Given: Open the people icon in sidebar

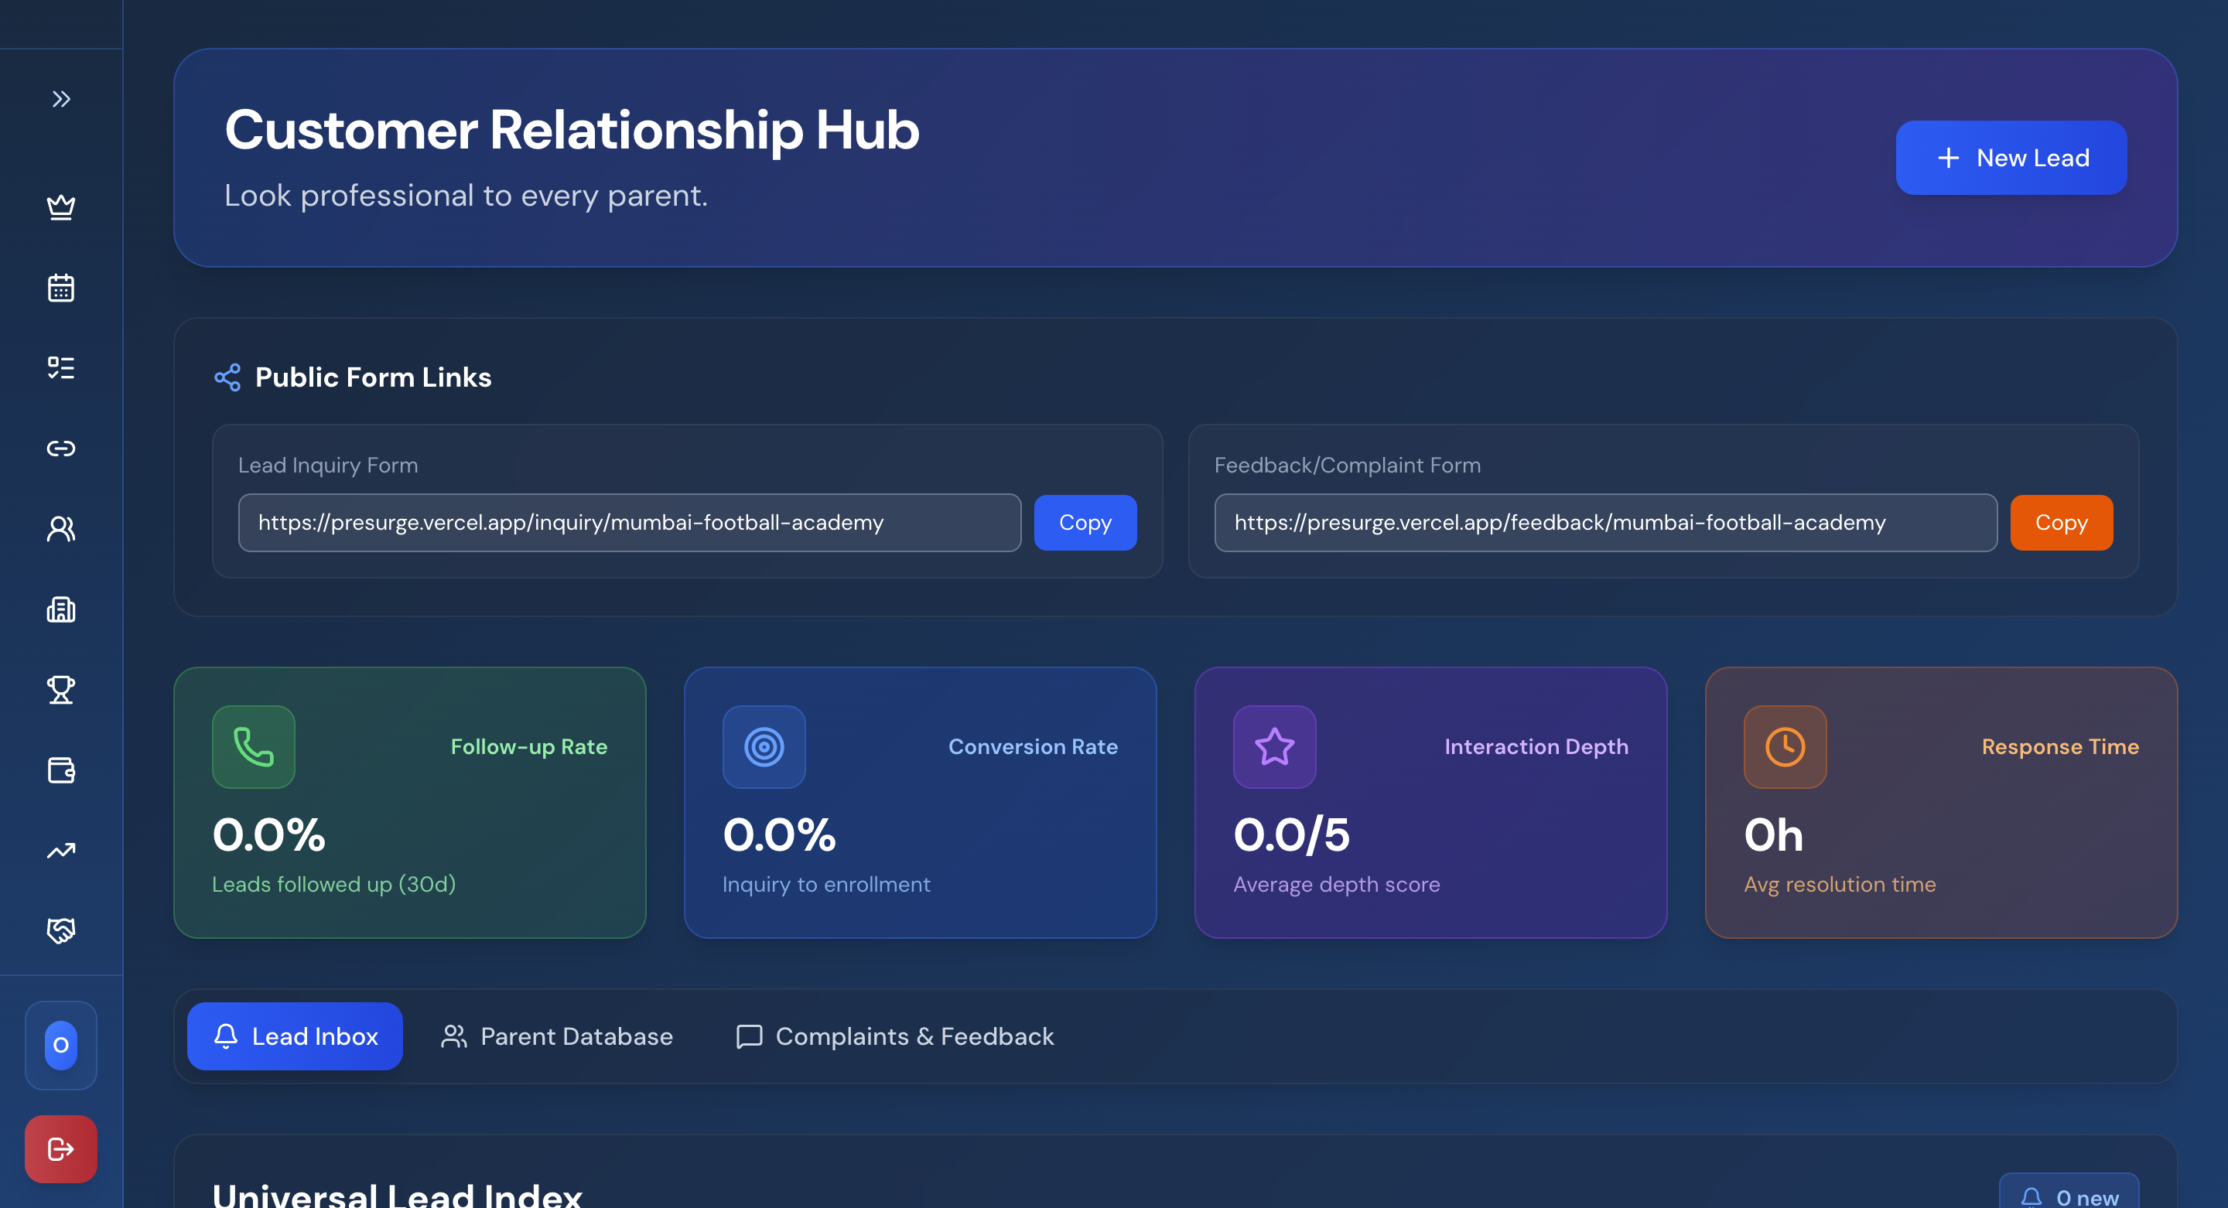Looking at the screenshot, I should [60, 528].
